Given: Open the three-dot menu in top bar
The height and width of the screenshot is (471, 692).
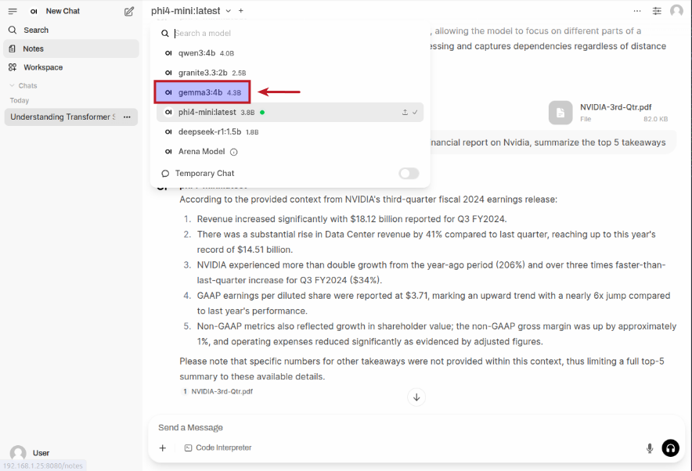Looking at the screenshot, I should pyautogui.click(x=637, y=11).
